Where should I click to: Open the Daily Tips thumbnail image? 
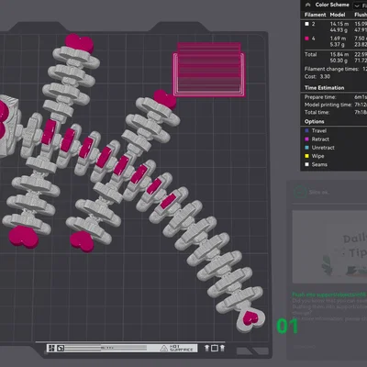[329, 247]
